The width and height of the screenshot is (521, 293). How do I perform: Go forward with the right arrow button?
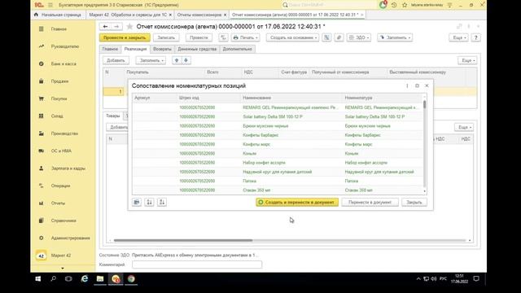[116, 27]
